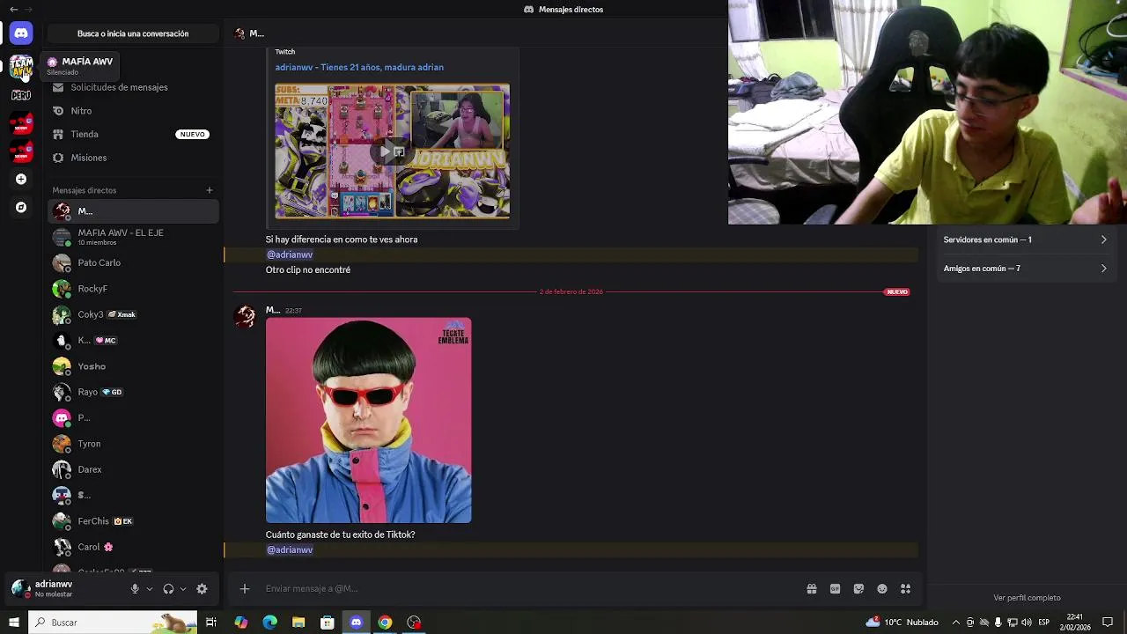
Task: Click the adrianwv user profile panel
Action: [x=64, y=588]
